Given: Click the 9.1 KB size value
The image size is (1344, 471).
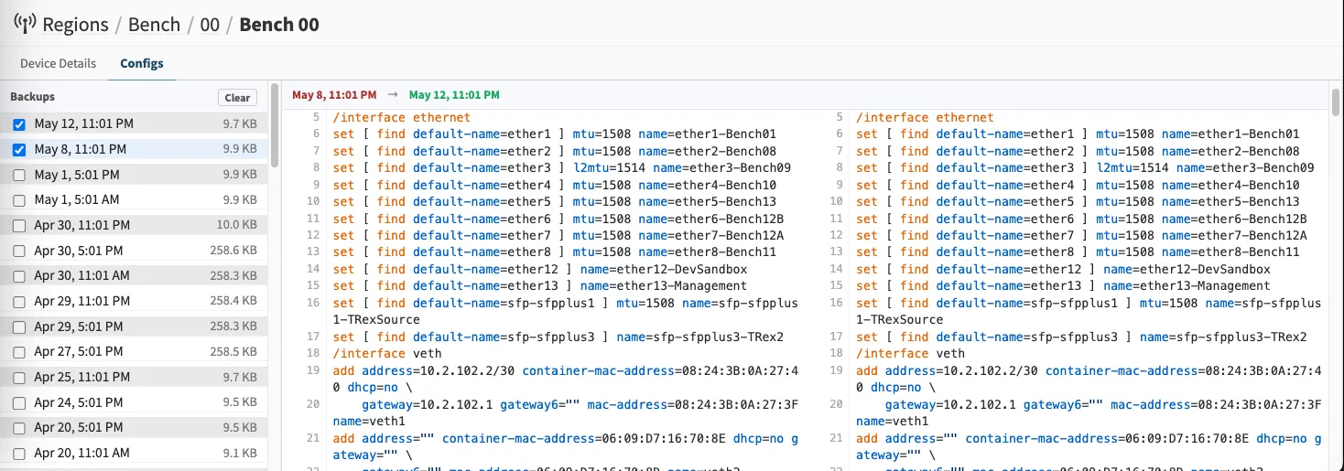Looking at the screenshot, I should (240, 453).
